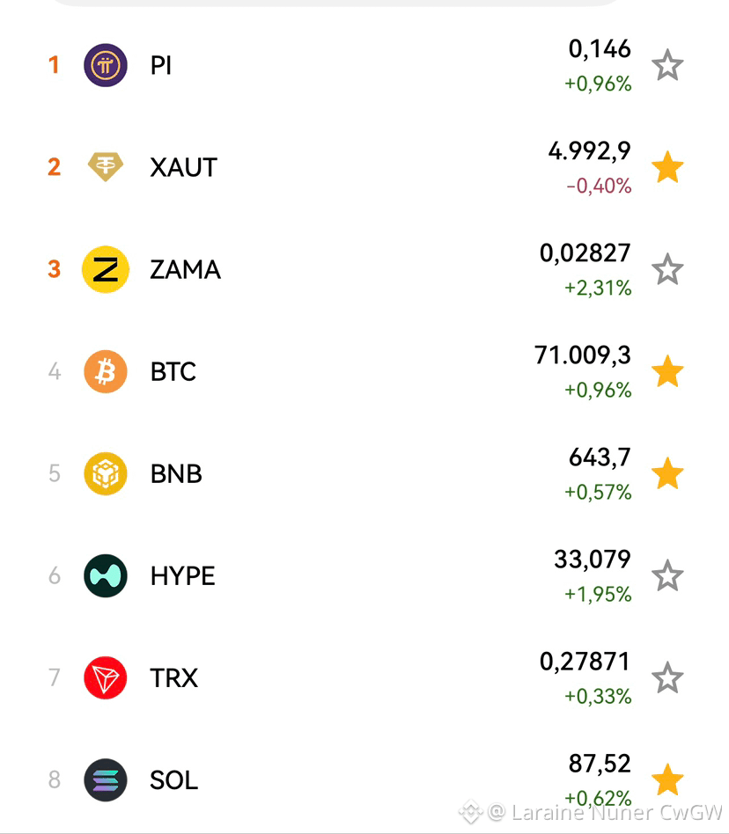Image resolution: width=729 pixels, height=834 pixels.
Task: Remove XAUT from favorites star
Action: point(667,167)
